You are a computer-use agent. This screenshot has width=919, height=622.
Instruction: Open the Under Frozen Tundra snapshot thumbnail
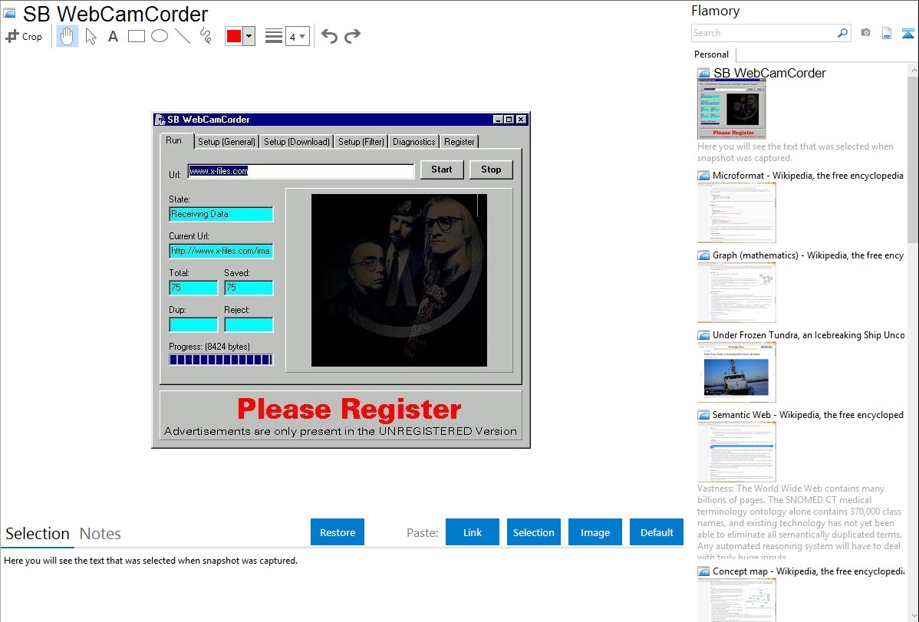coord(736,372)
